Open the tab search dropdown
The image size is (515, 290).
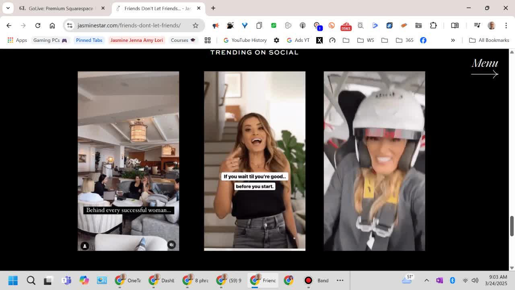coord(8,8)
